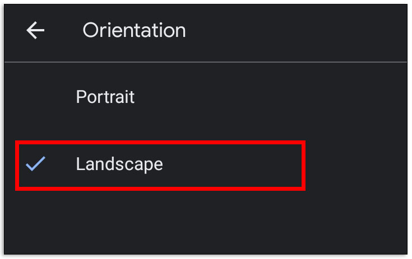The image size is (412, 259).
Task: Return to the previous menu via the arrow
Action: pyautogui.click(x=35, y=30)
